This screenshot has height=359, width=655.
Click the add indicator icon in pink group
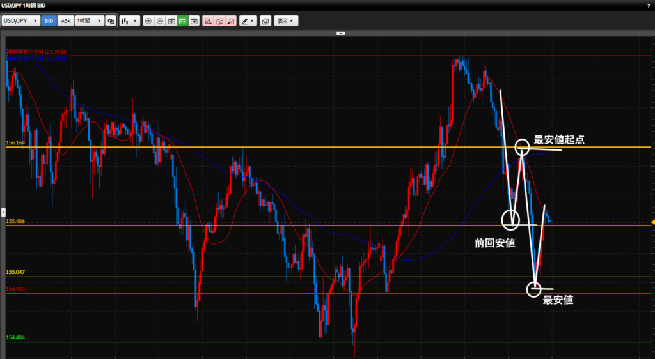point(208,21)
